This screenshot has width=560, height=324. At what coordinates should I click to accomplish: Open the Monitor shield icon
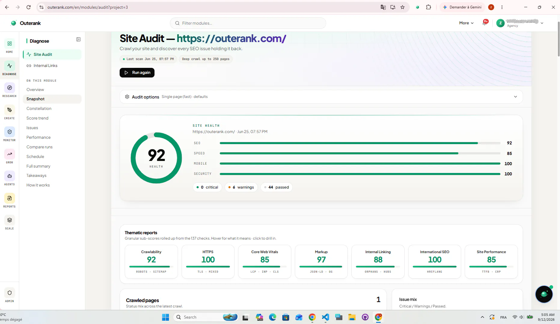coord(9,132)
